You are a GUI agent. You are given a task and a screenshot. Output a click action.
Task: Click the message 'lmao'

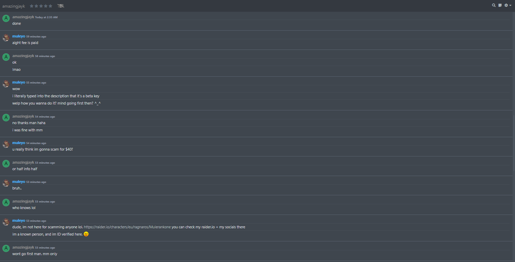[x=17, y=69]
